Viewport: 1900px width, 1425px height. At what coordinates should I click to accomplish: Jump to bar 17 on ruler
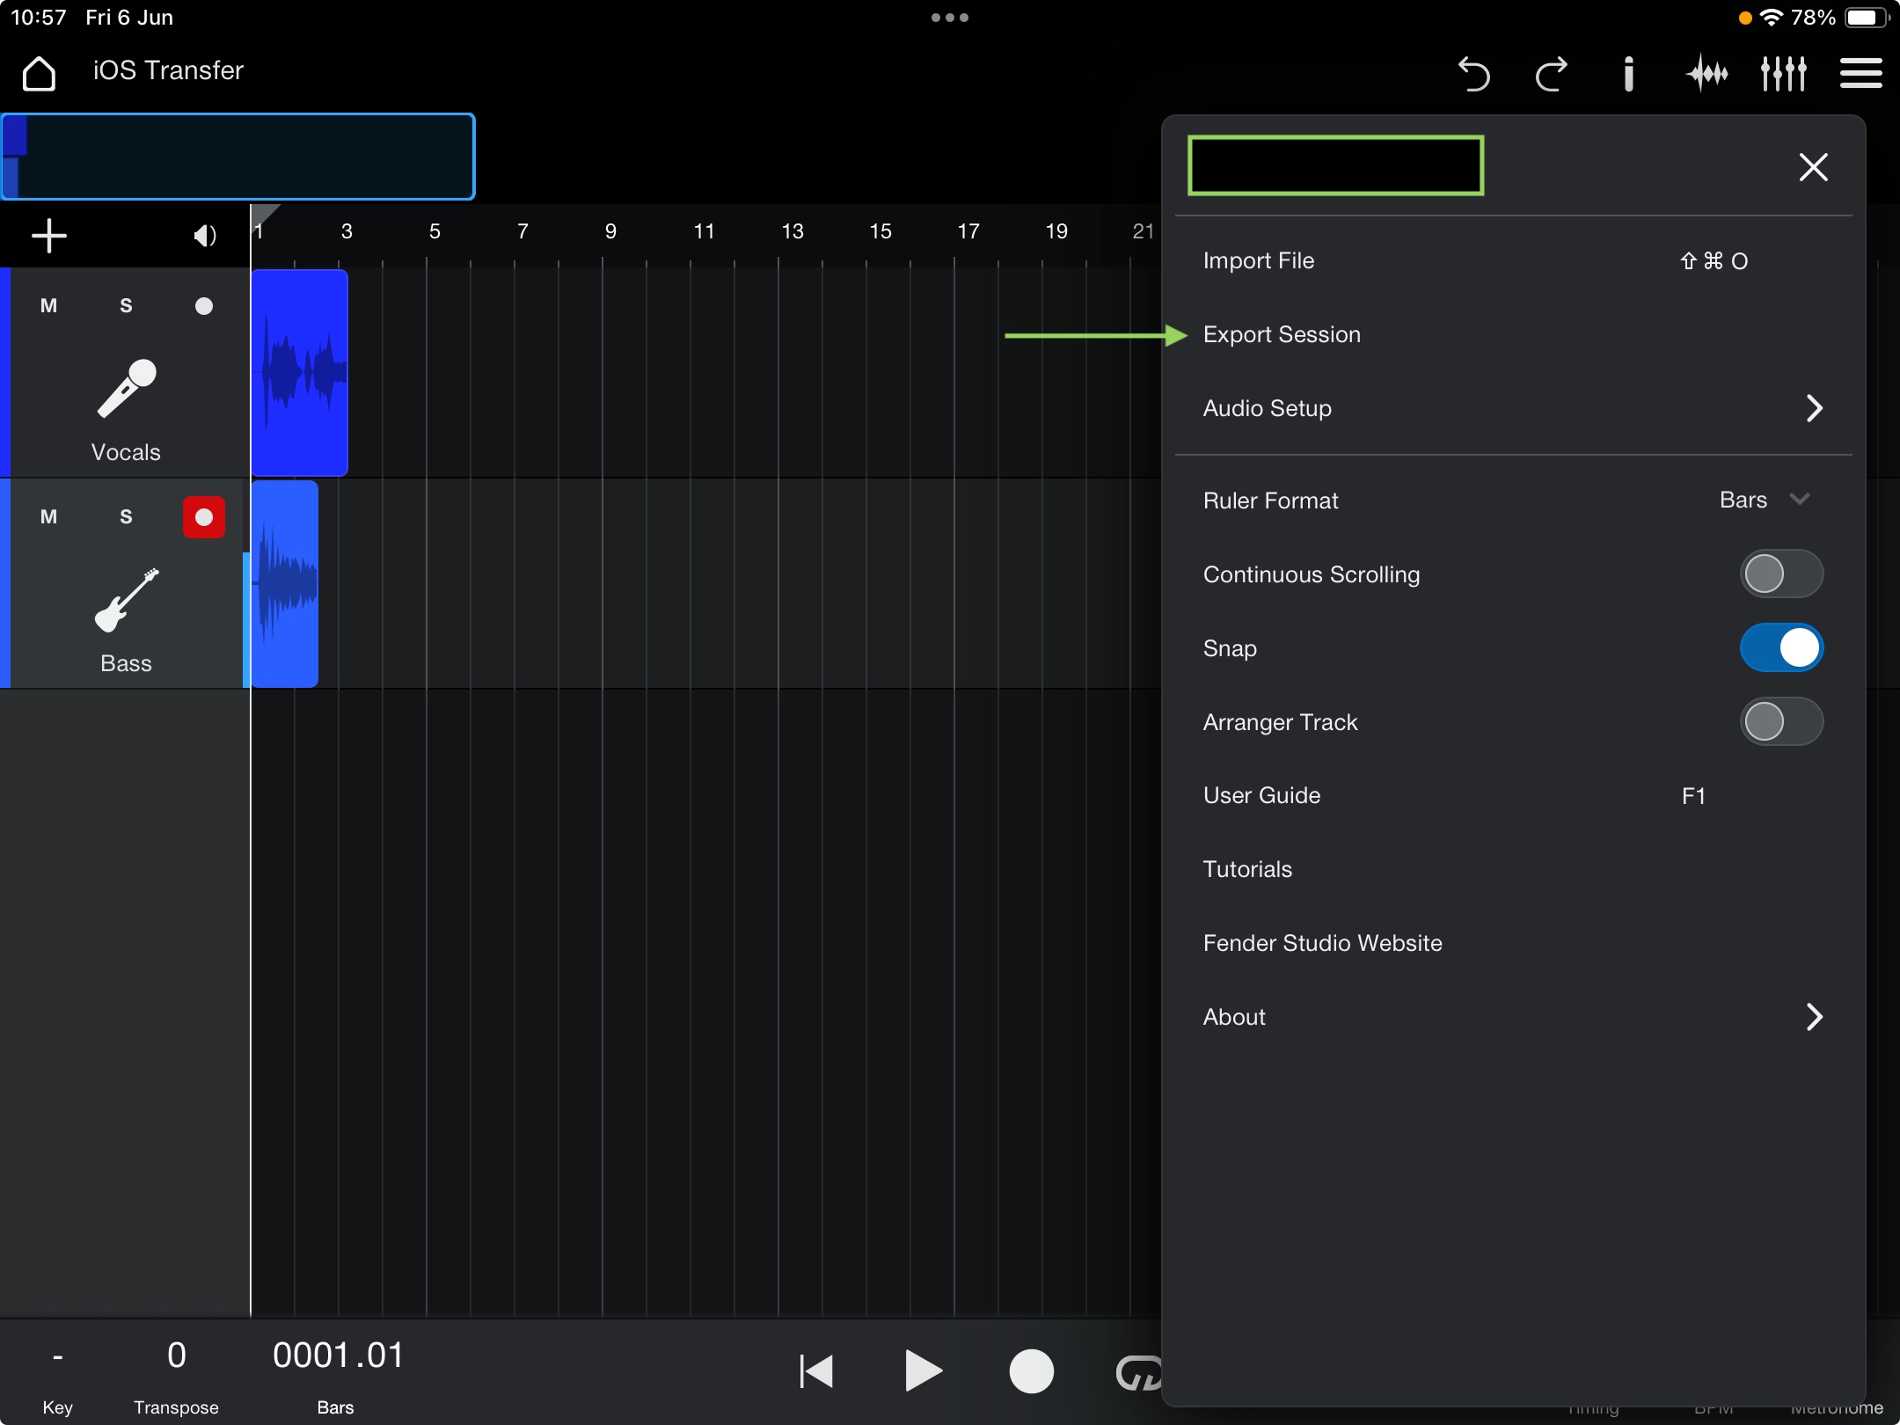[x=968, y=231]
